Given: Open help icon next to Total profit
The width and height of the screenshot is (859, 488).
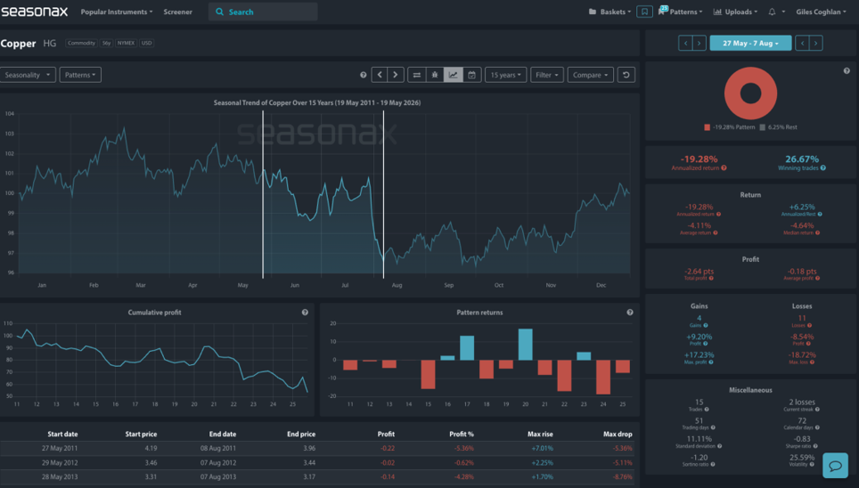Looking at the screenshot, I should (x=711, y=278).
